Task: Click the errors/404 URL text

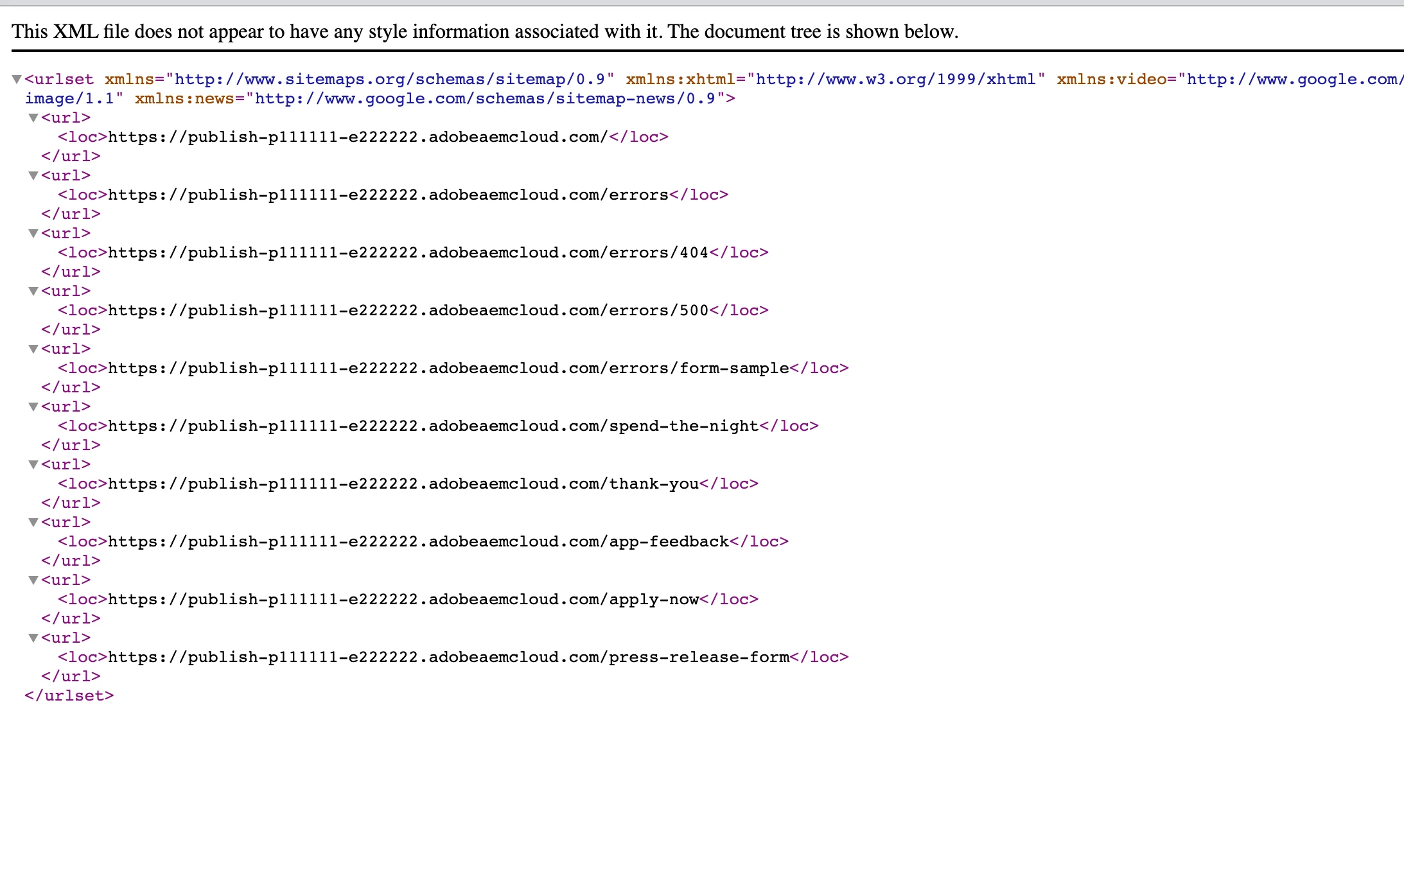Action: (x=408, y=253)
